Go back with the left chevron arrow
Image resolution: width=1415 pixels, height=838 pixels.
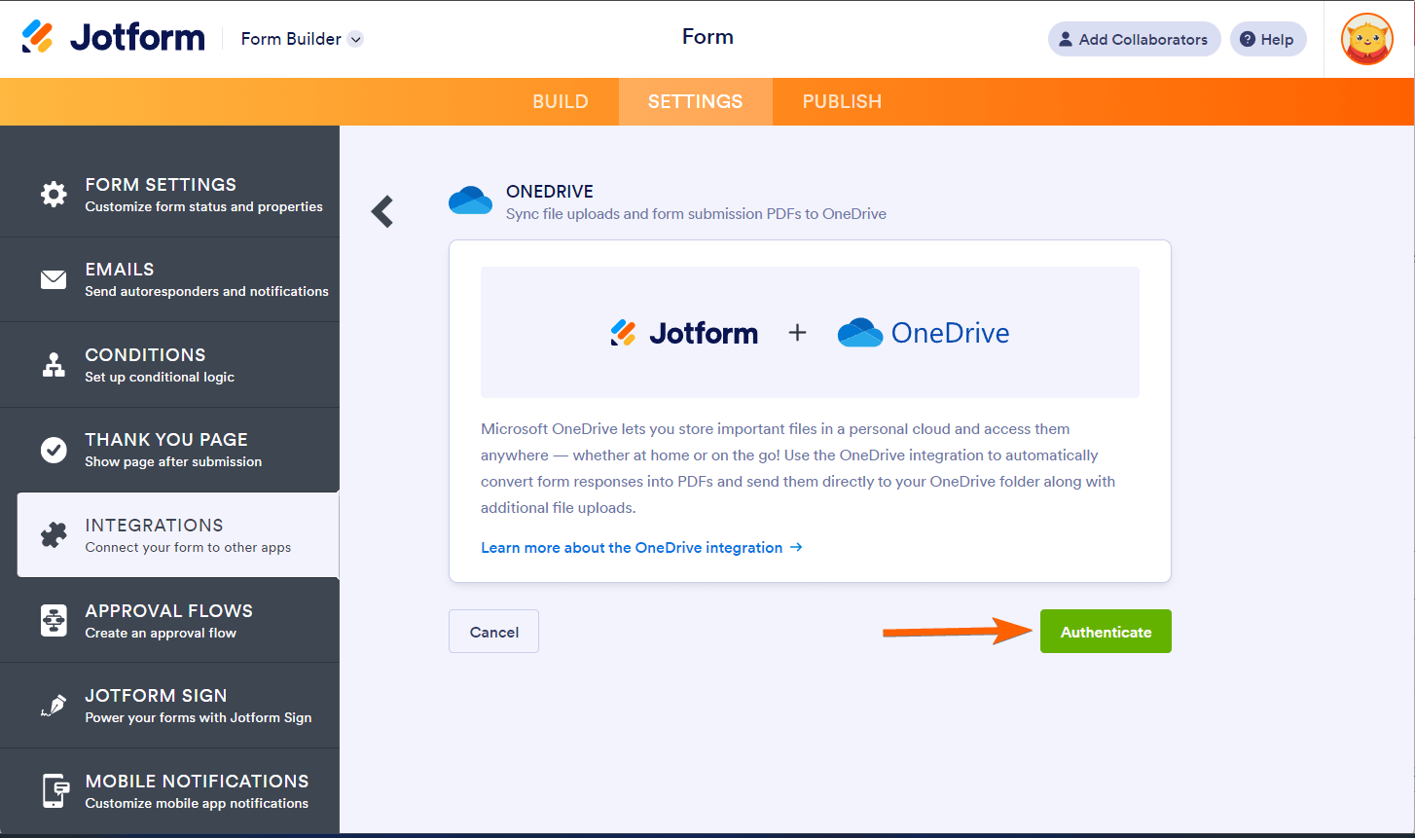382,211
